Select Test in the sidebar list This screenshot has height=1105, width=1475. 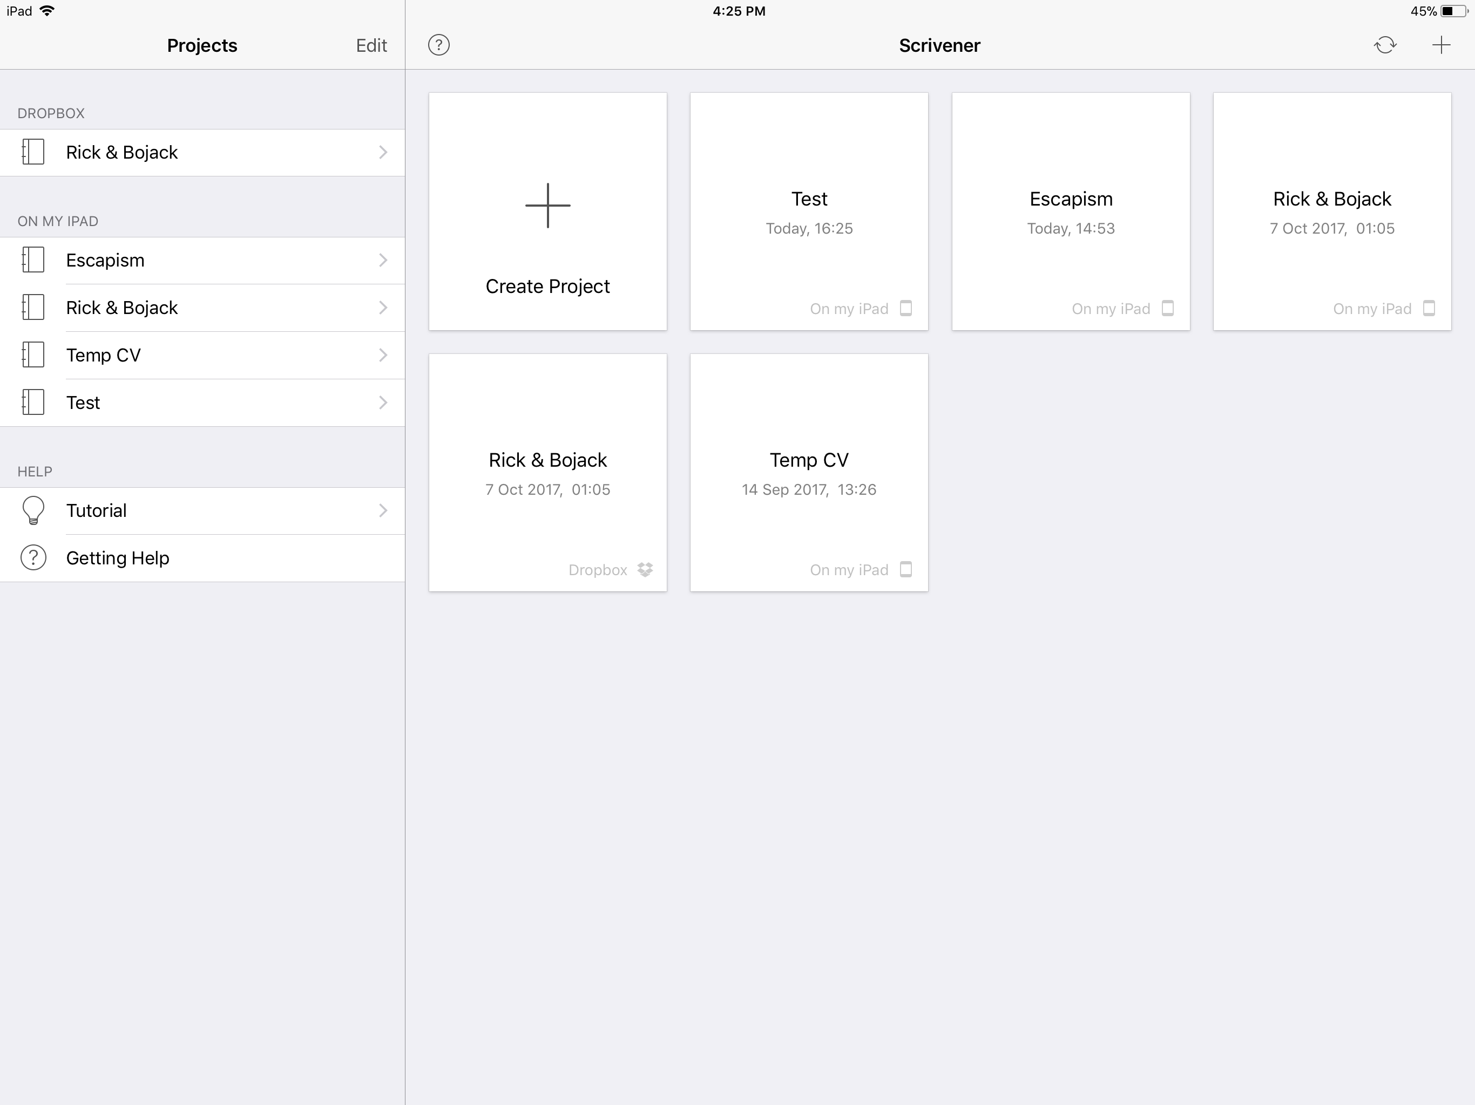[202, 403]
